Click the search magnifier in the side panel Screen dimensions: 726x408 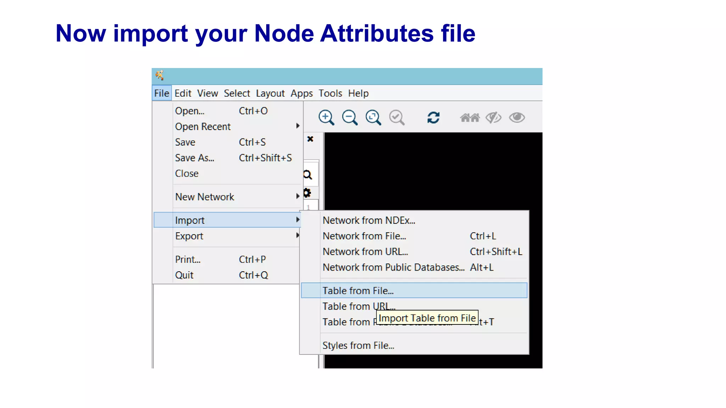(308, 175)
